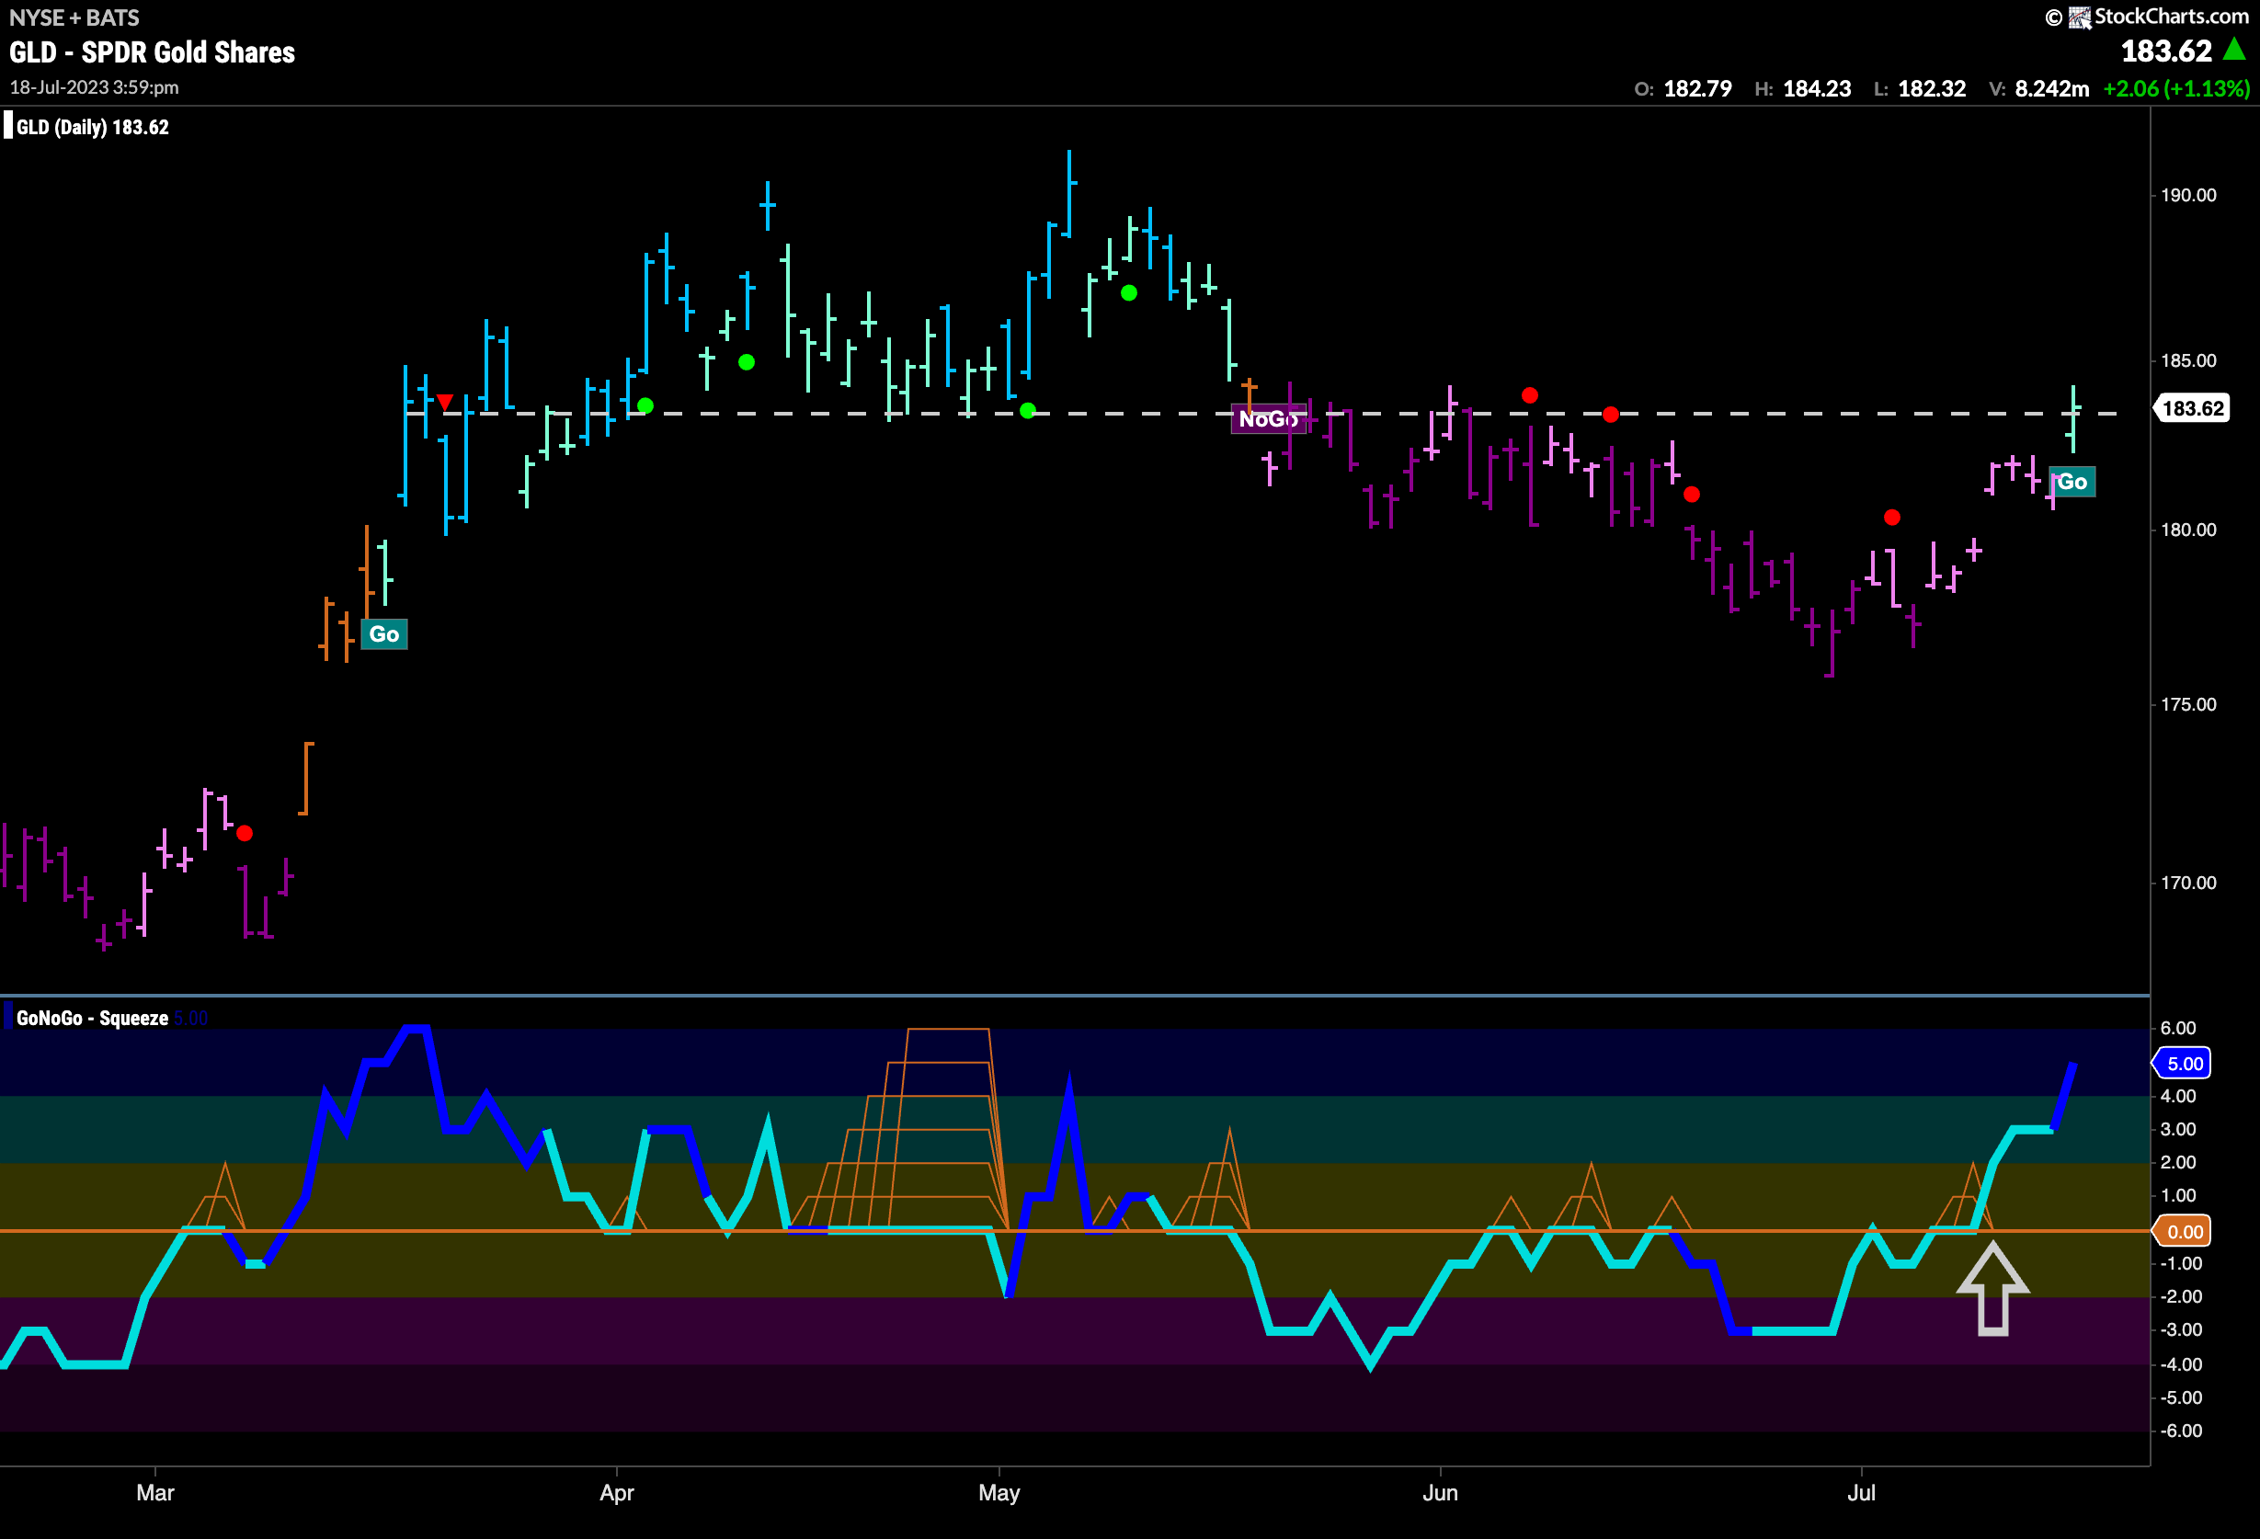
Task: Click the 185.00 price axis label
Action: [x=2188, y=360]
